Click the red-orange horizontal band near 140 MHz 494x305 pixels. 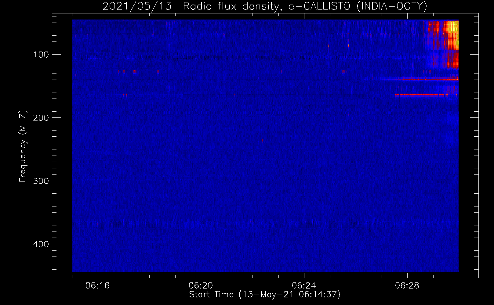tap(427, 79)
